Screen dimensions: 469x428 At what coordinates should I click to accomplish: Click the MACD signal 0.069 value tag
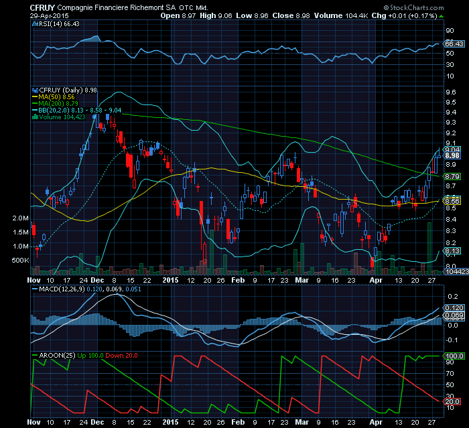point(454,315)
